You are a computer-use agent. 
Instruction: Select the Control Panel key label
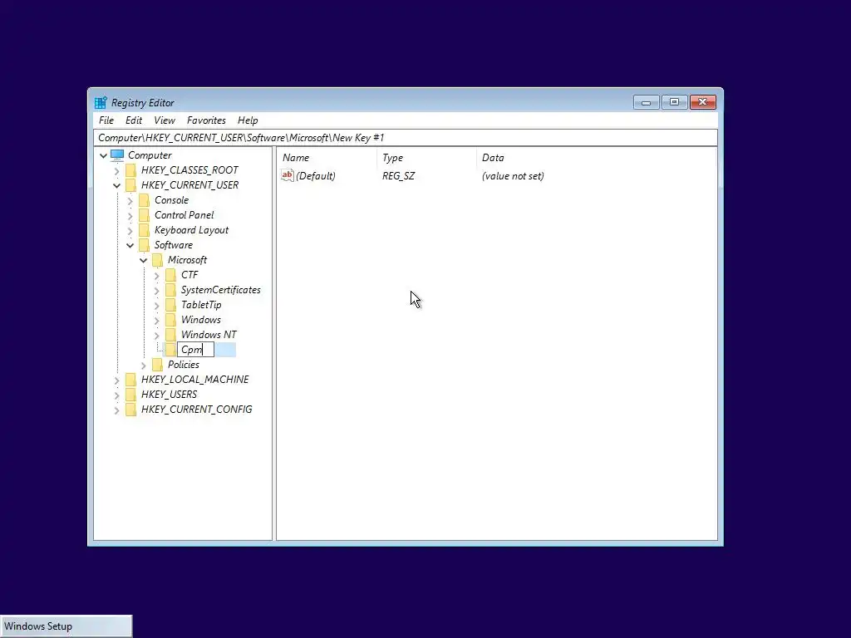click(184, 215)
